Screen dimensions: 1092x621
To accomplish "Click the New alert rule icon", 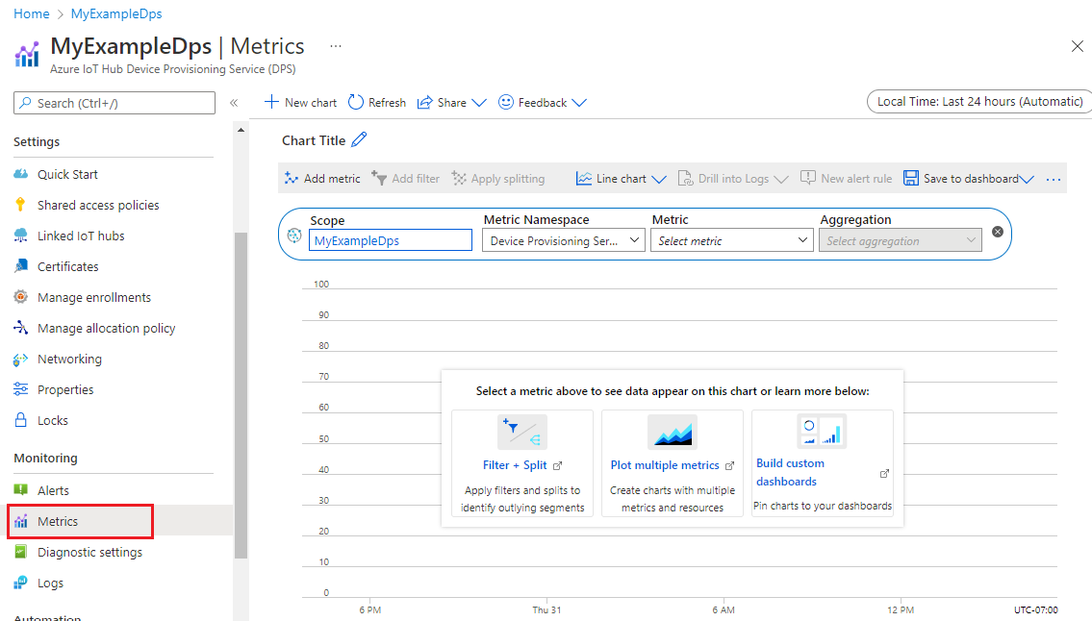I will 809,178.
